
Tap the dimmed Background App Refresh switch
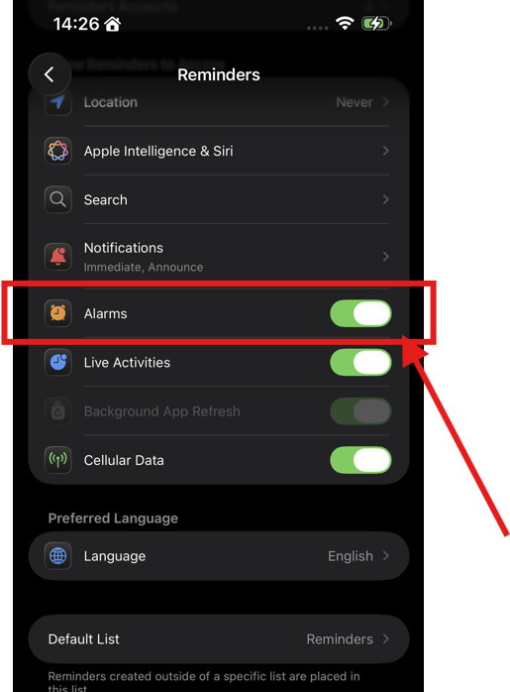point(360,411)
